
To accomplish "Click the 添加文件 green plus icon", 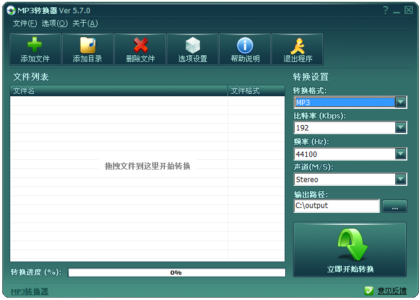I will [x=35, y=44].
